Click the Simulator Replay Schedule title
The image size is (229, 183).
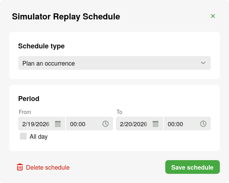click(66, 16)
